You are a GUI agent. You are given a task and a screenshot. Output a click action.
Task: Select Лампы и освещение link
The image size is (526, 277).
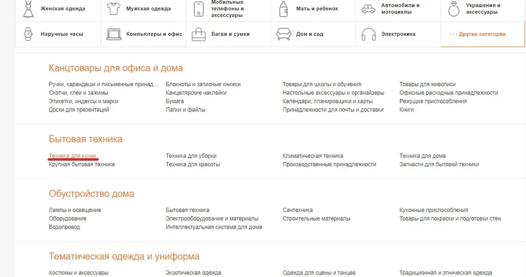(75, 210)
